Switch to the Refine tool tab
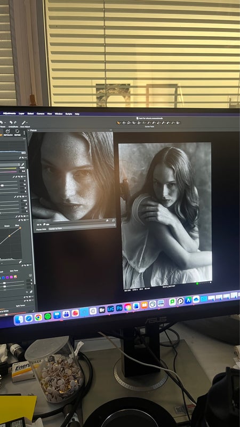Viewport: 240px width, 427px height. tap(18, 132)
